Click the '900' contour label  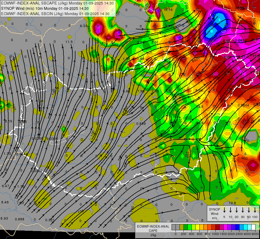tap(244, 158)
